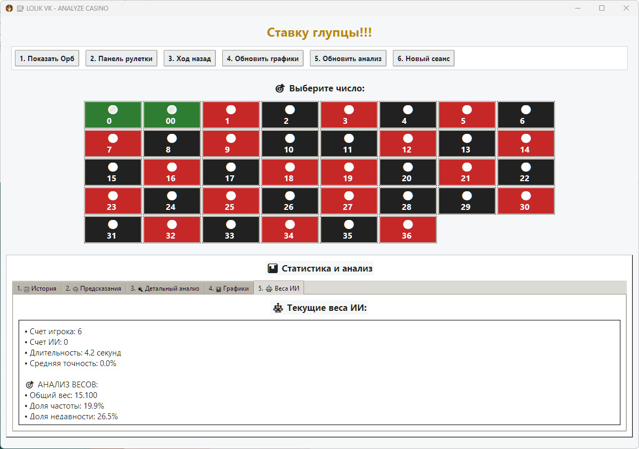Click '4. Обновить графики' button
639x449 pixels.
pyautogui.click(x=263, y=58)
